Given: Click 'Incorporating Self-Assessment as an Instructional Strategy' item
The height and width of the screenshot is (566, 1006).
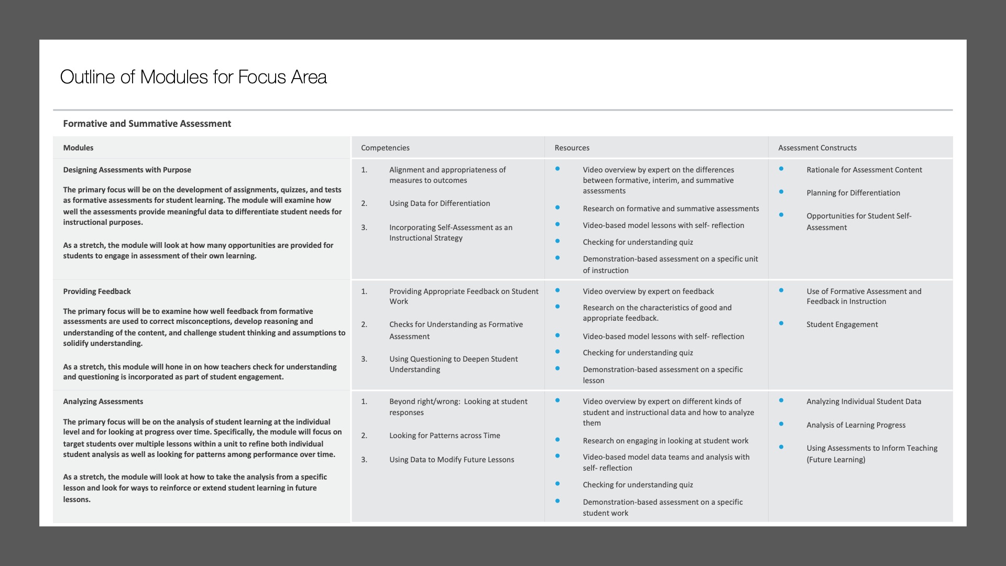Looking at the screenshot, I should (451, 233).
